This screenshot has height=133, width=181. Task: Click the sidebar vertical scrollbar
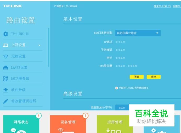click(x=49, y=47)
